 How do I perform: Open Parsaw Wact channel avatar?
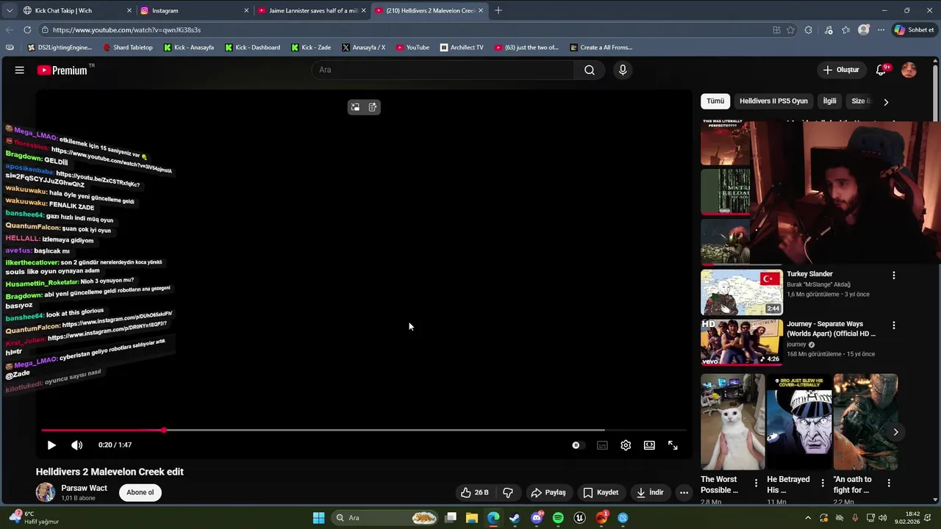tap(46, 492)
